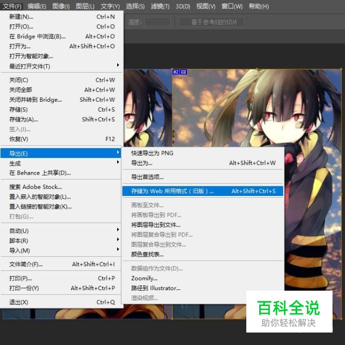Select 搜索 Adobe Stock... entry
This screenshot has width=345, height=345.
pyautogui.click(x=62, y=187)
